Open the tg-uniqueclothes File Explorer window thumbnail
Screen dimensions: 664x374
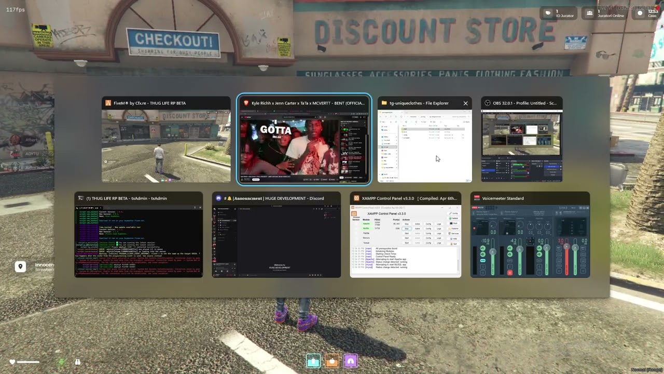[425, 139]
